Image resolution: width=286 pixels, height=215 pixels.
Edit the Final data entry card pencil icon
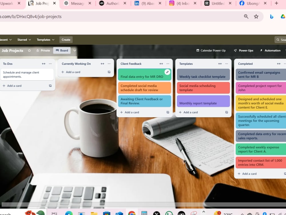click(x=167, y=72)
